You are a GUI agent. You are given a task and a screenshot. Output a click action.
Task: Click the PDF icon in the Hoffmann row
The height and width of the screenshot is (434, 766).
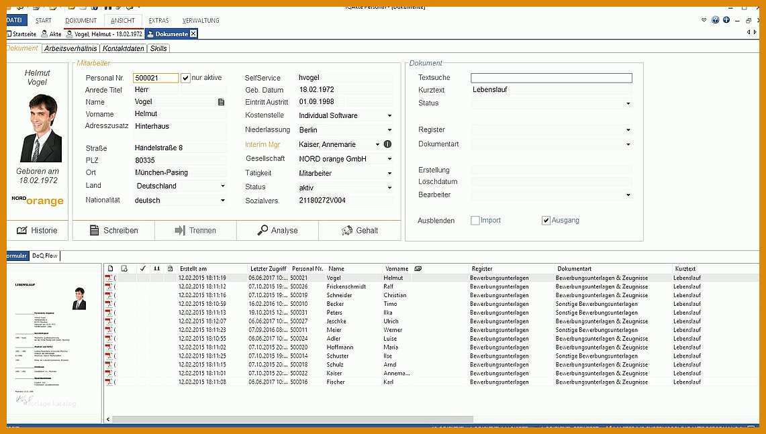click(x=109, y=347)
